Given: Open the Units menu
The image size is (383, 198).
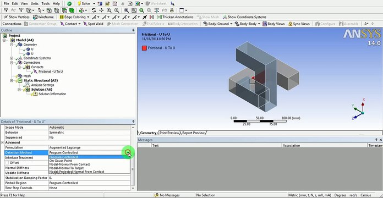Looking at the screenshot, I should click(35, 4).
